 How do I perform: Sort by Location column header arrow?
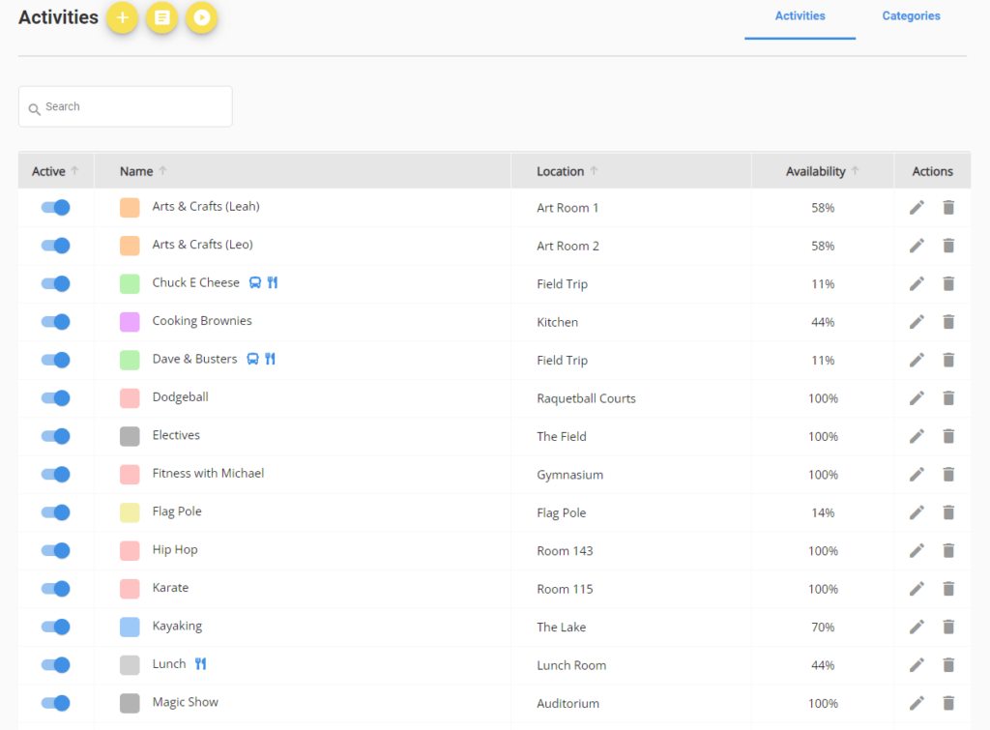(x=594, y=171)
